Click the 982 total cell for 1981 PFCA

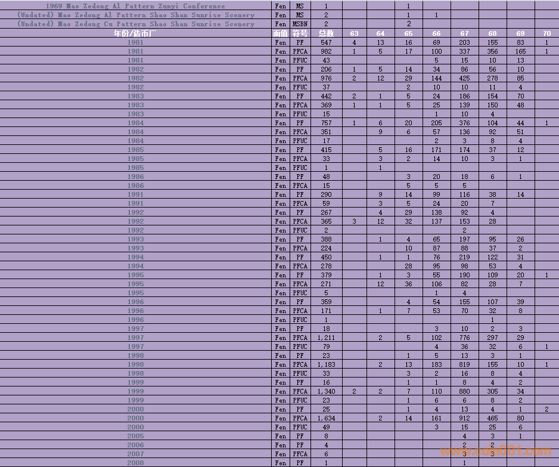326,51
